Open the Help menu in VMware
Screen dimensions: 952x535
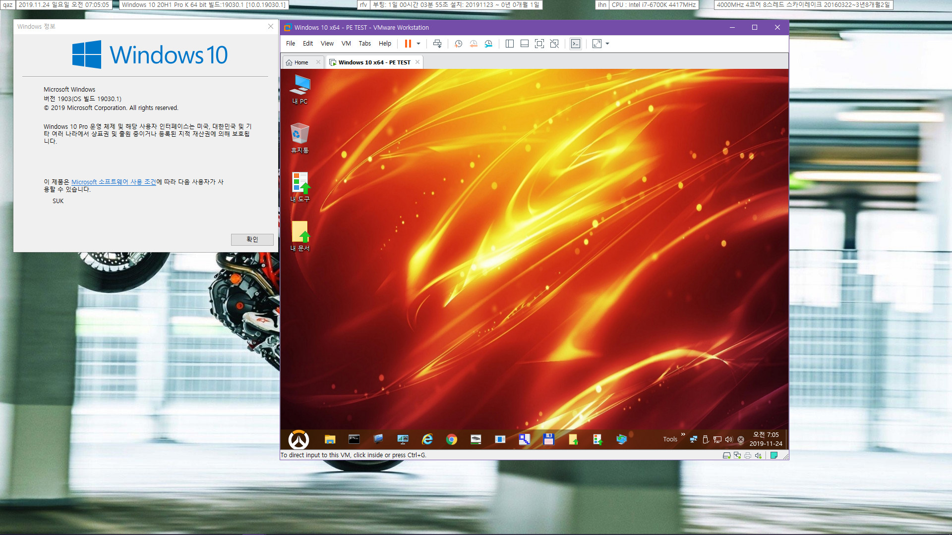tap(385, 44)
